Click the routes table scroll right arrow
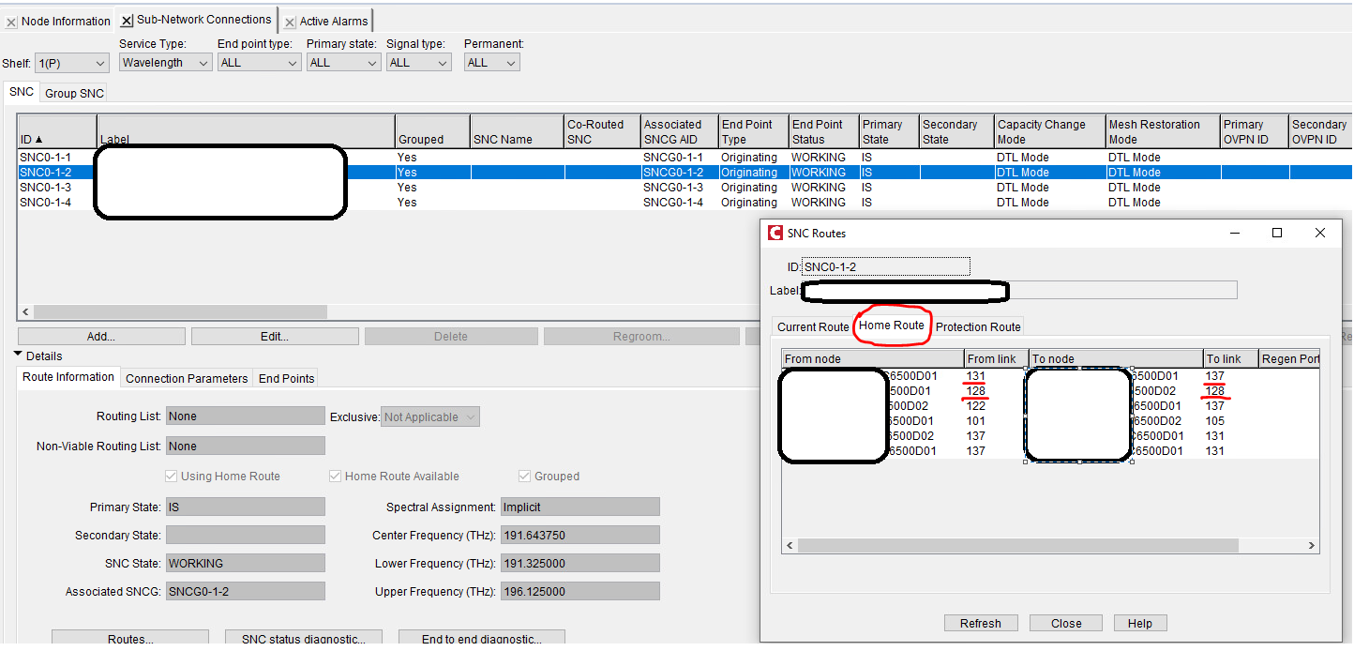Screen dimensions: 1354x651 1312,545
